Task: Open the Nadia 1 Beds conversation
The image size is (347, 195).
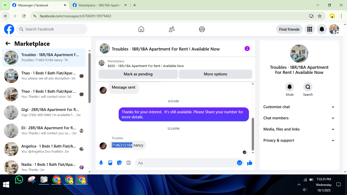Action: 44,167
